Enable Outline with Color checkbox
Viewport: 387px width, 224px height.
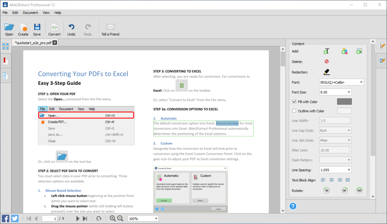click(294, 111)
